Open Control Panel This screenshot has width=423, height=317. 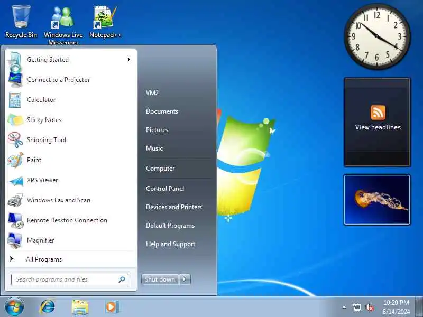click(x=165, y=189)
